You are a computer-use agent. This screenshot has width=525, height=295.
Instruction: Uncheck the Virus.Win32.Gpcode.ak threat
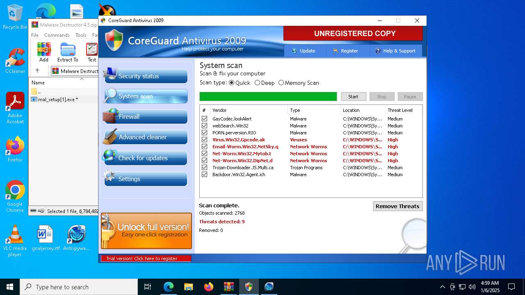(x=204, y=140)
